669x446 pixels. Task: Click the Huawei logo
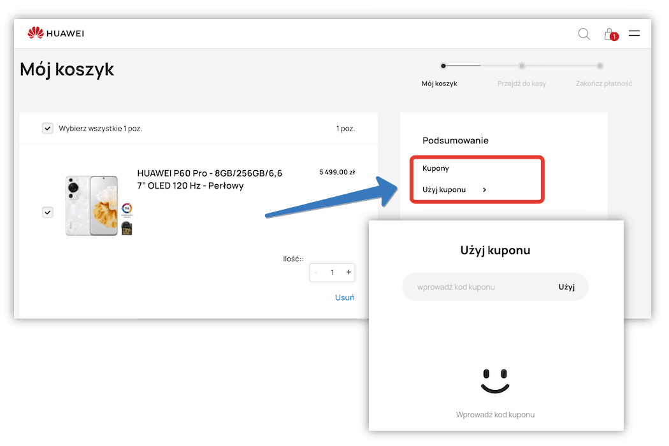point(56,33)
